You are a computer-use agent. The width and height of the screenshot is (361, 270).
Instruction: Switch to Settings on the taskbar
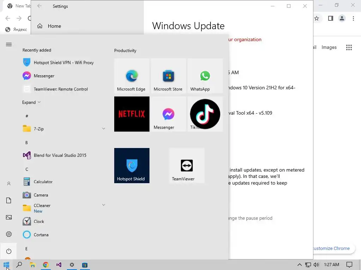[72, 265]
